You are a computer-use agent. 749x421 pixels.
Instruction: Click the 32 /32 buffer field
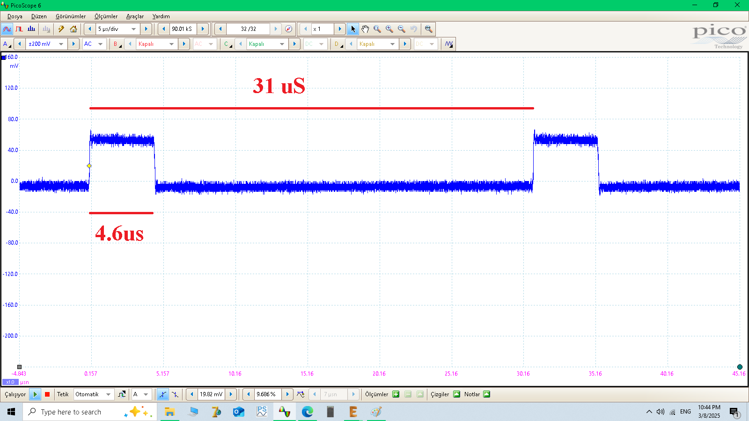point(248,29)
